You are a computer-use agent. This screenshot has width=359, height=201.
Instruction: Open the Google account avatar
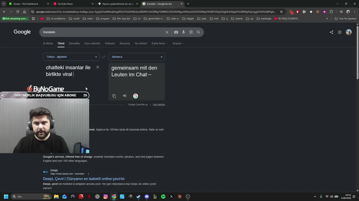click(x=349, y=32)
